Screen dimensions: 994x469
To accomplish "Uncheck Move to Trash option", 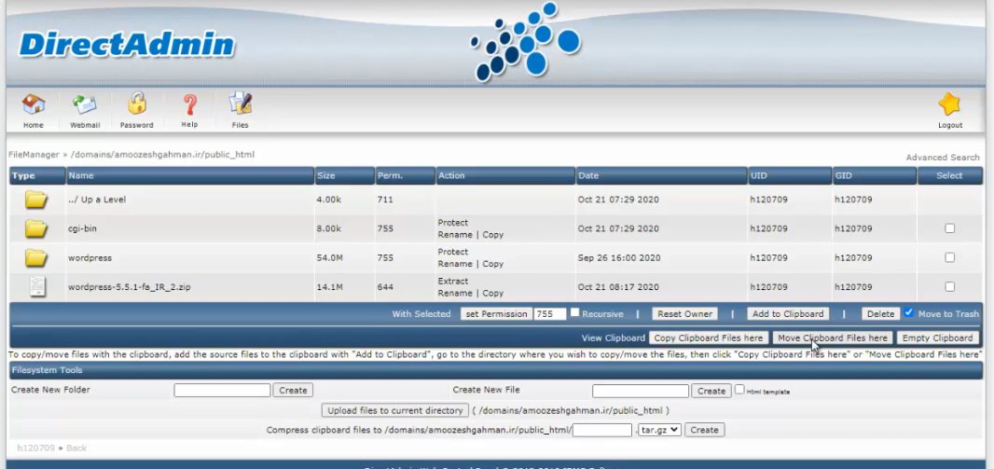I will click(908, 312).
